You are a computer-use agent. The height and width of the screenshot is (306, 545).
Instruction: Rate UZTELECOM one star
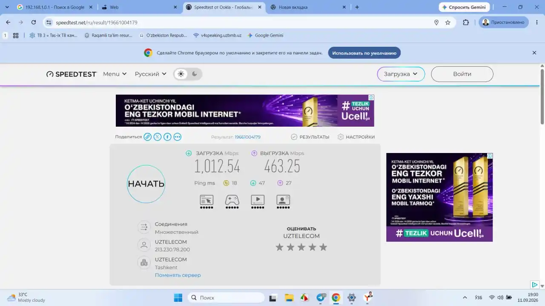point(279,247)
